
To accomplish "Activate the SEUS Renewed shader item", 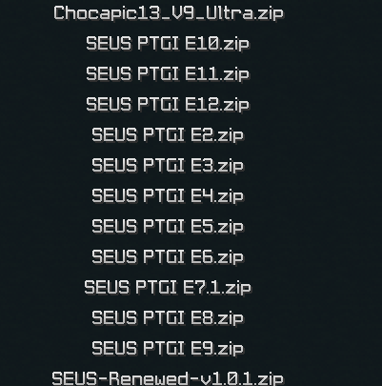I will tap(168, 378).
